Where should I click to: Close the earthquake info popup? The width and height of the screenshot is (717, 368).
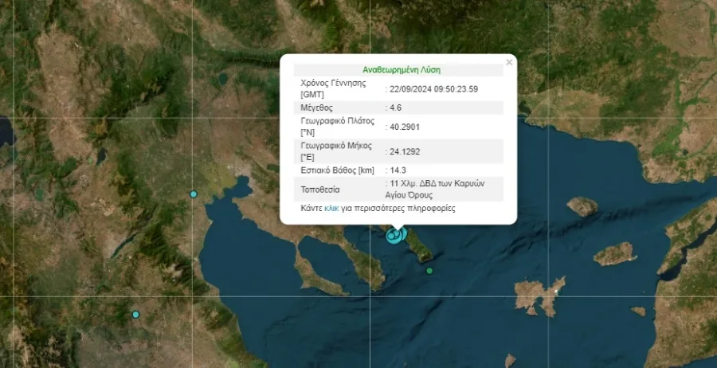(x=509, y=61)
